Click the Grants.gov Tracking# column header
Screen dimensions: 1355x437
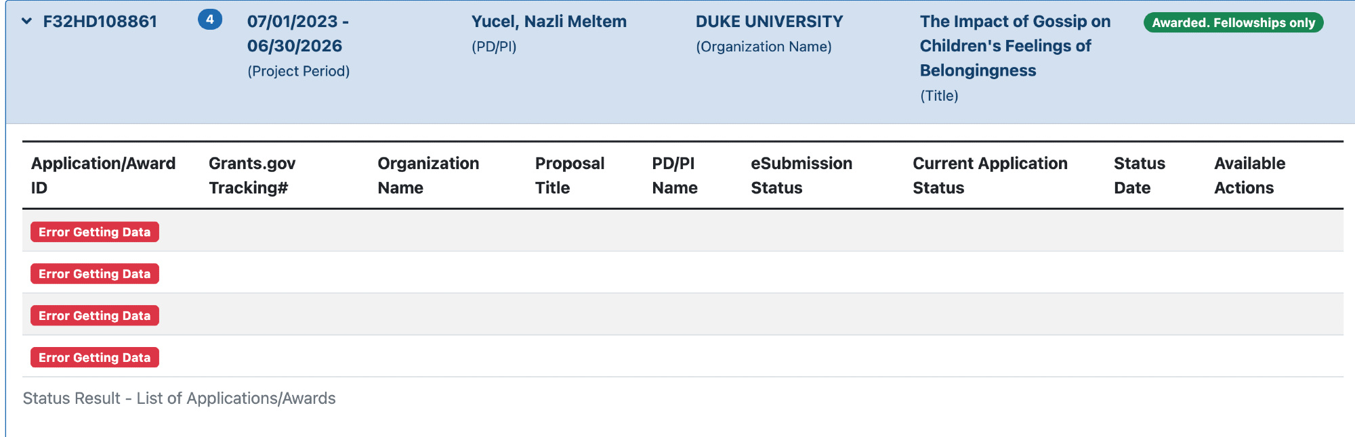coord(252,175)
